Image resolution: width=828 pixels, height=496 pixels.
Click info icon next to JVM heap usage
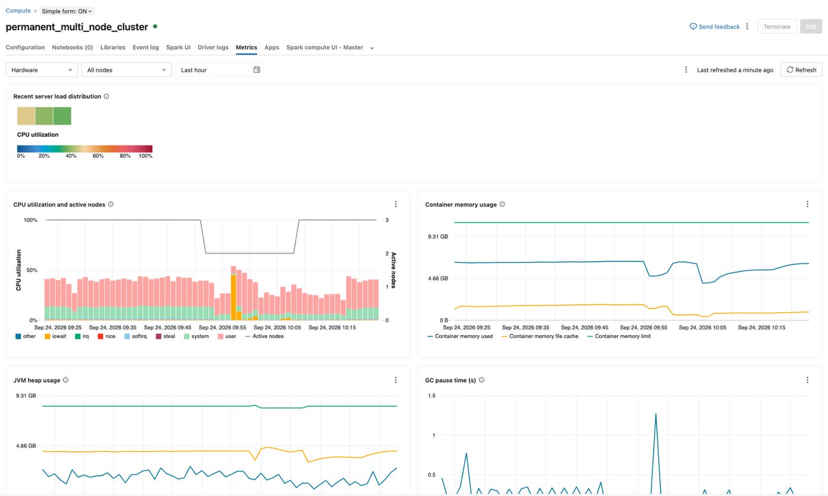coord(66,380)
